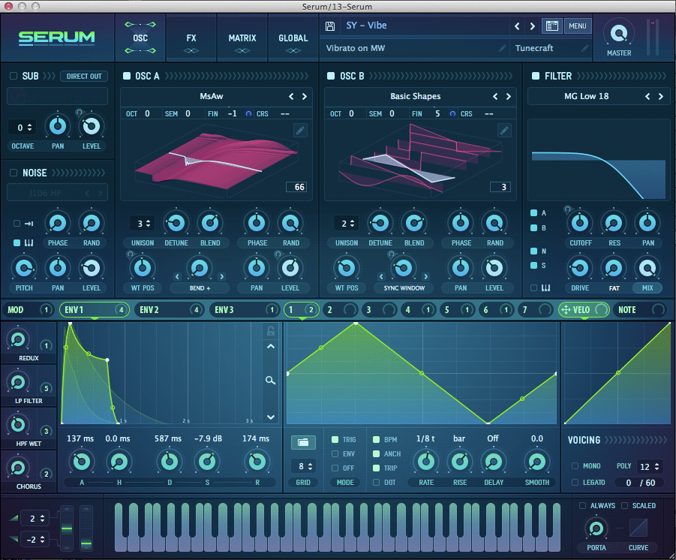This screenshot has height=560, width=676.
Task: Select previous OSC B wavetable arrow
Action: click(495, 97)
